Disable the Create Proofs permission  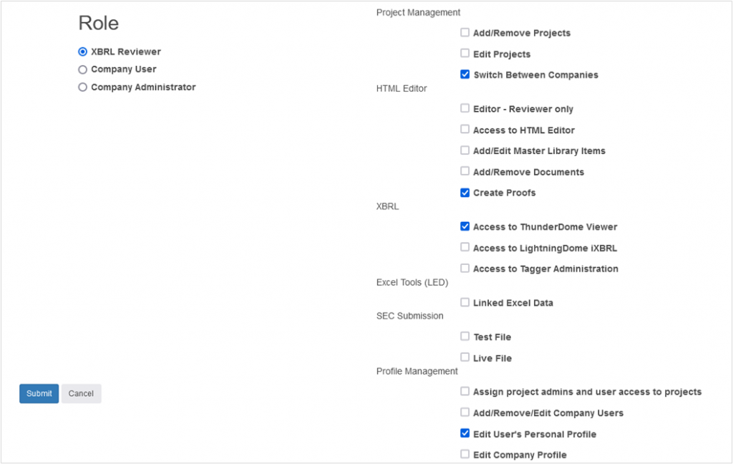(465, 193)
